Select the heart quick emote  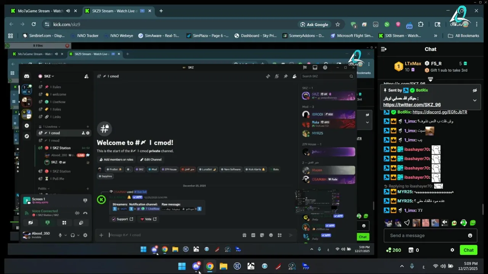pyautogui.click(x=407, y=223)
